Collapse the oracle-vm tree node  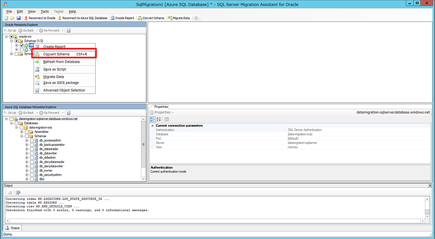(7, 37)
